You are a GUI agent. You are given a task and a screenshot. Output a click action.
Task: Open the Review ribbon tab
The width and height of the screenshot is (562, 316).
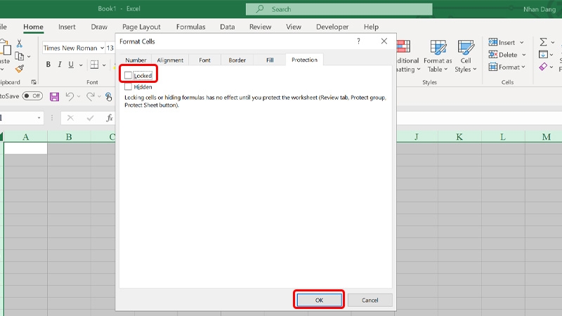[x=260, y=27]
